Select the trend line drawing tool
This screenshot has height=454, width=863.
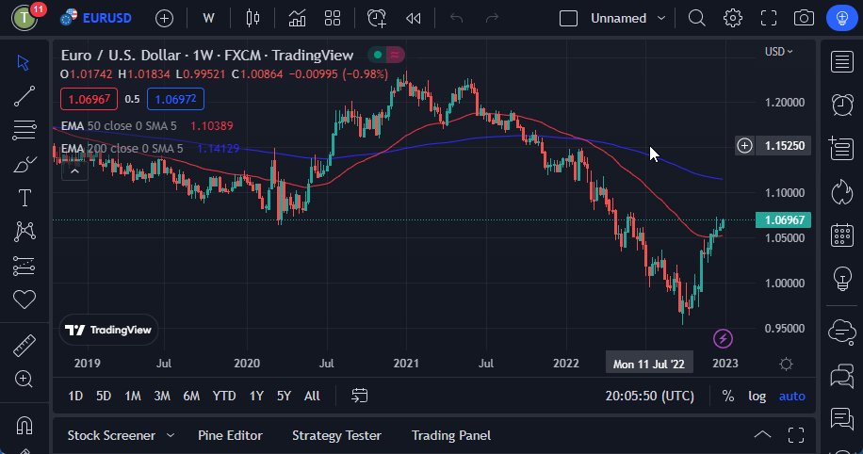tap(24, 96)
